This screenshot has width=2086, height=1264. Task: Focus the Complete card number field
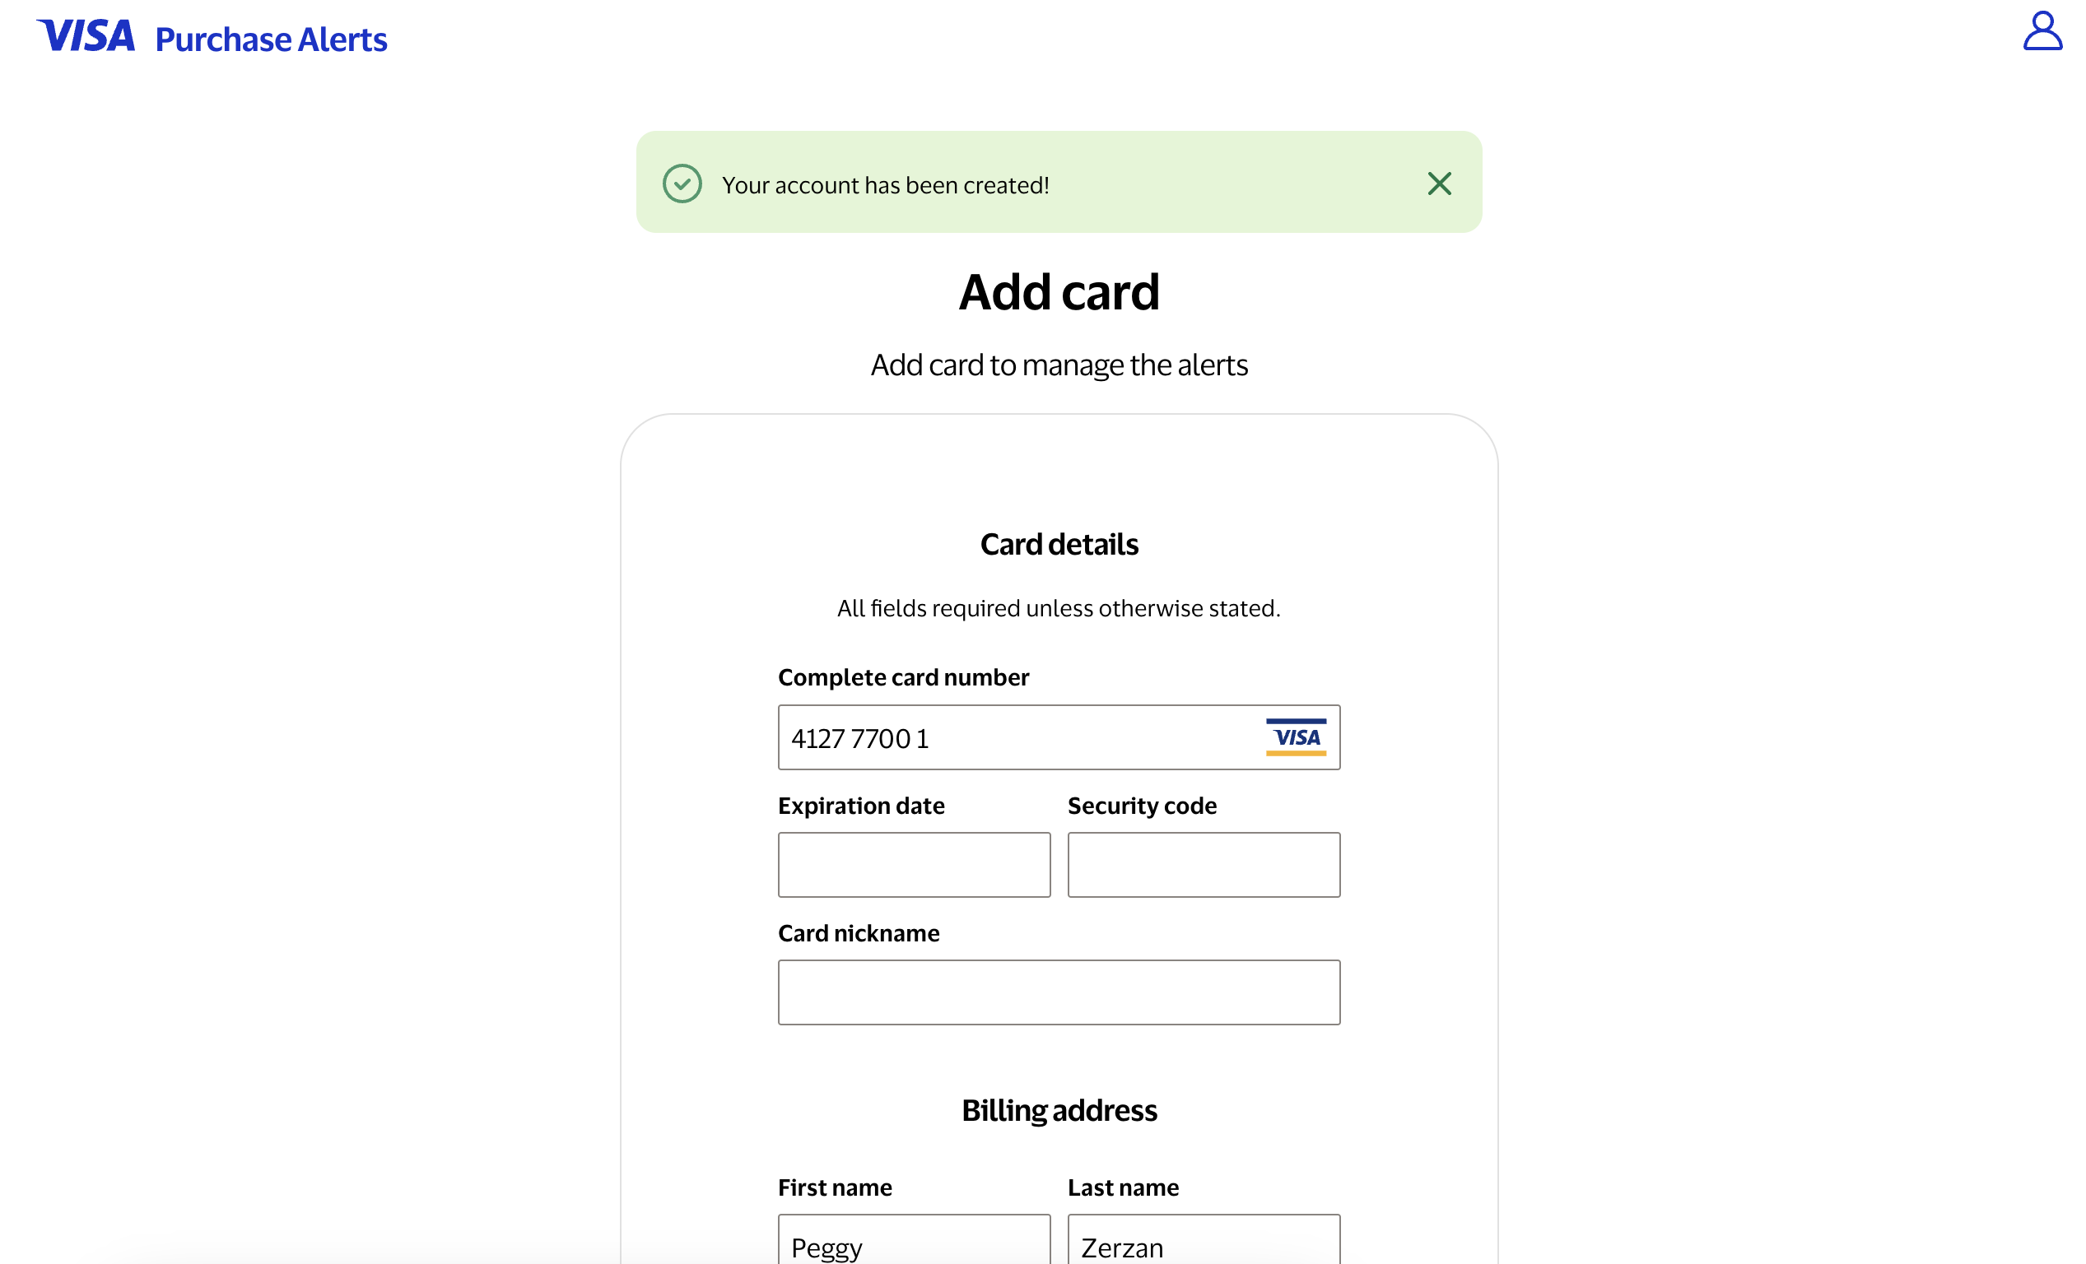pyautogui.click(x=1016, y=738)
